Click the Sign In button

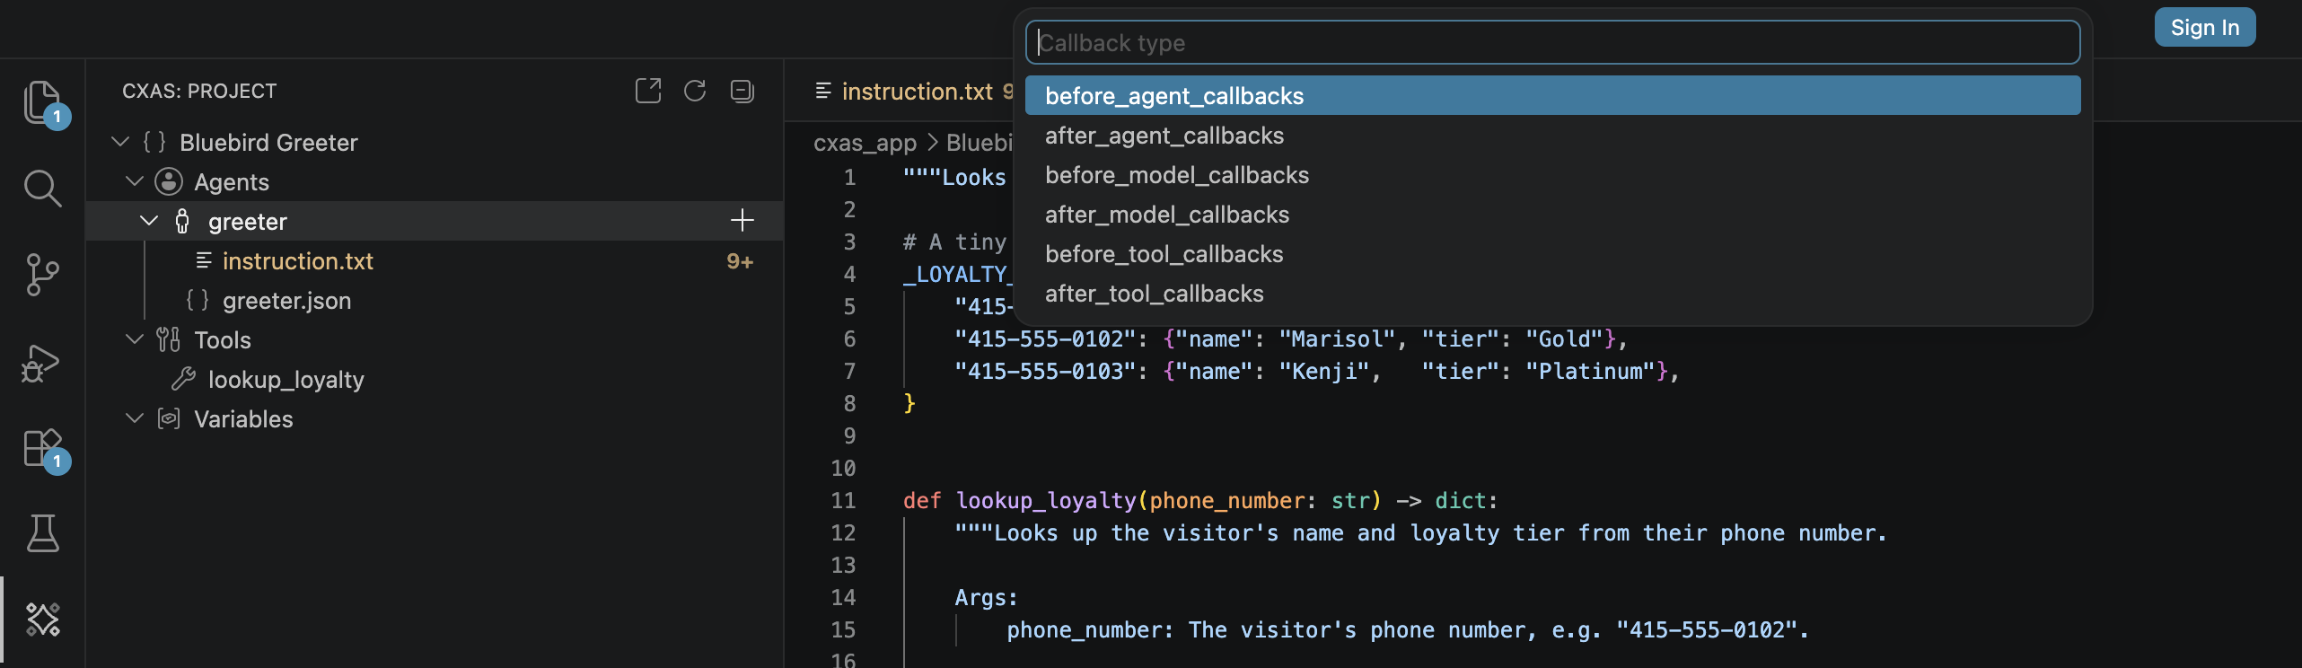pos(2204,28)
